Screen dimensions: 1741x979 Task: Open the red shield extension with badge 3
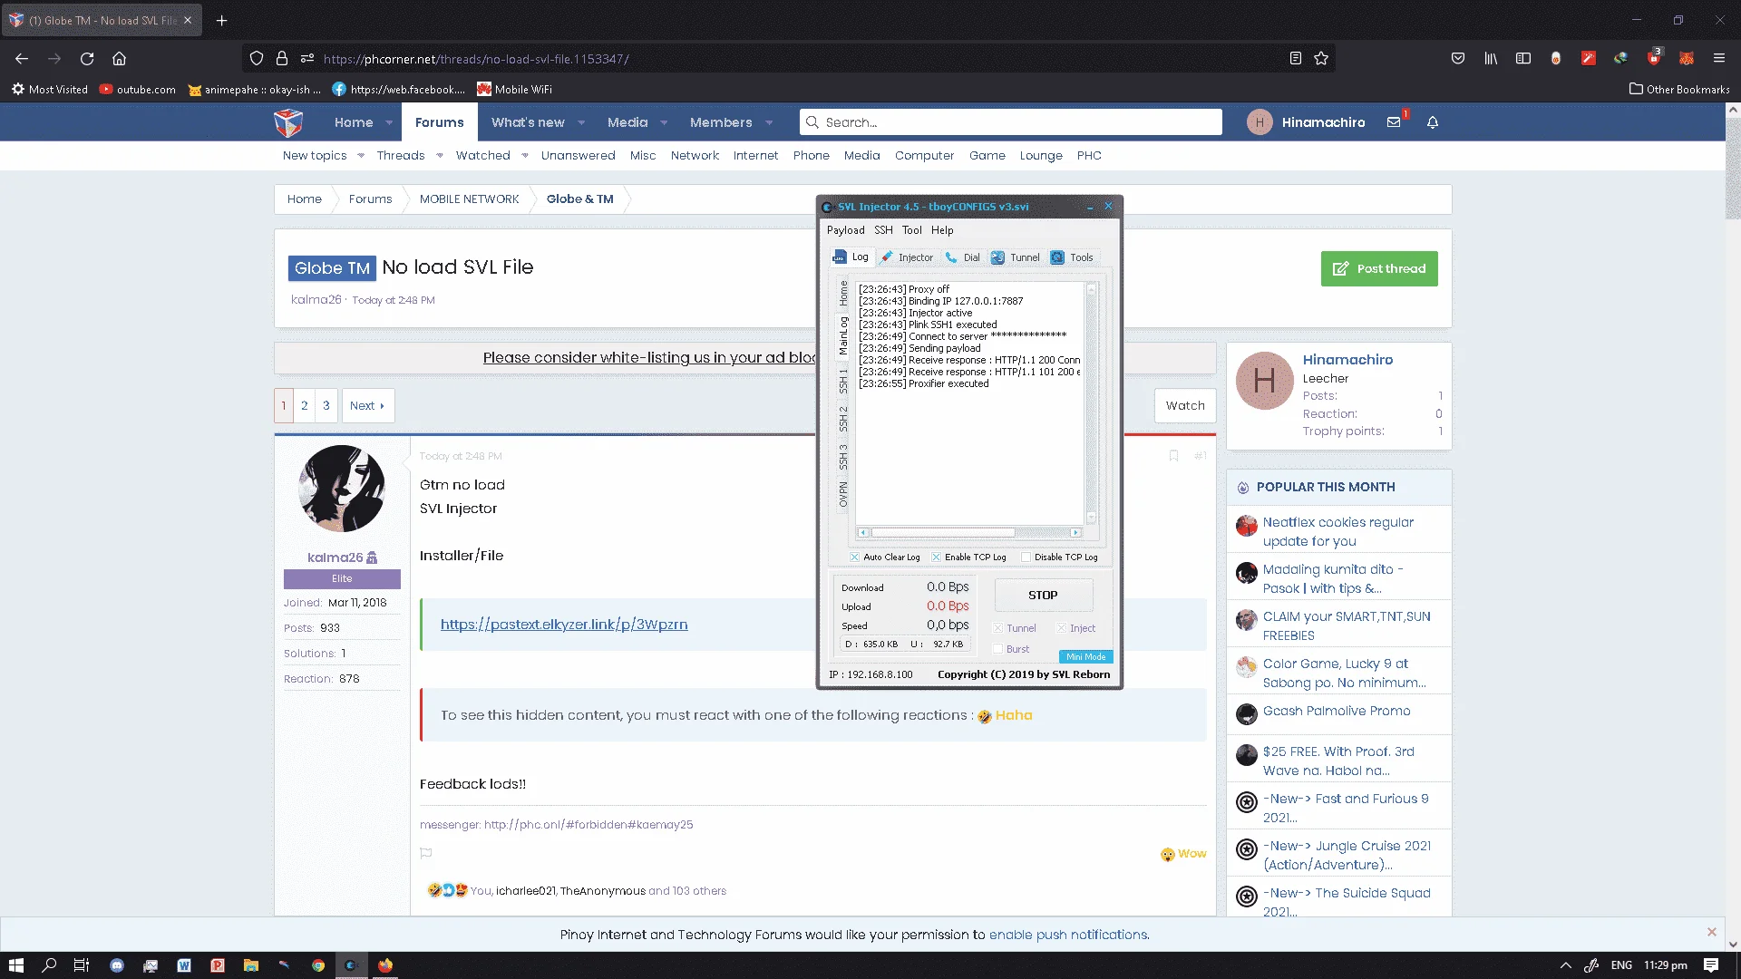tap(1654, 59)
